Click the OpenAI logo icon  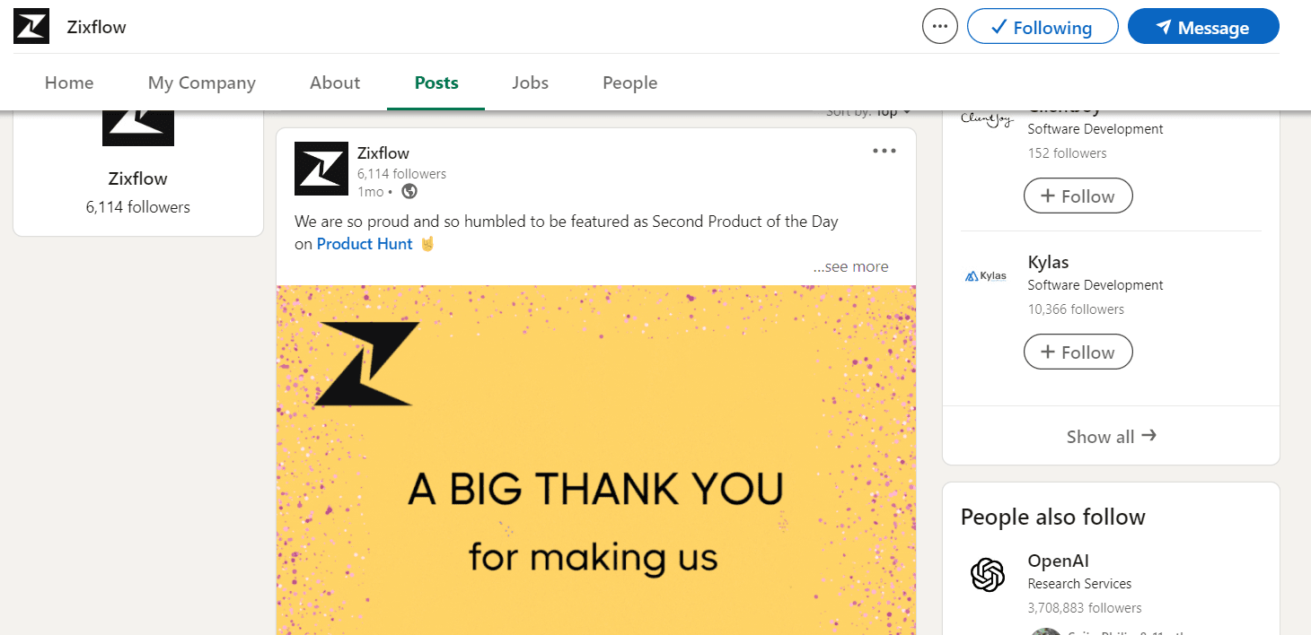pos(988,574)
